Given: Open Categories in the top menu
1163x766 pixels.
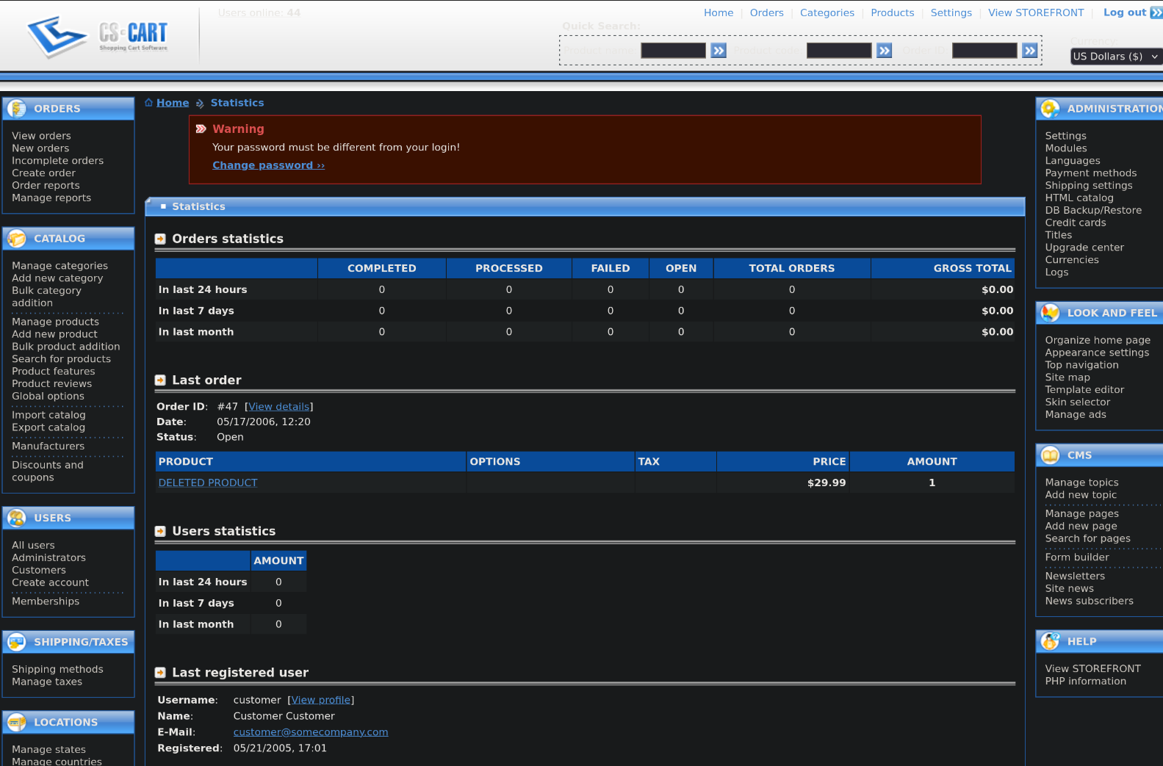Looking at the screenshot, I should 827,12.
